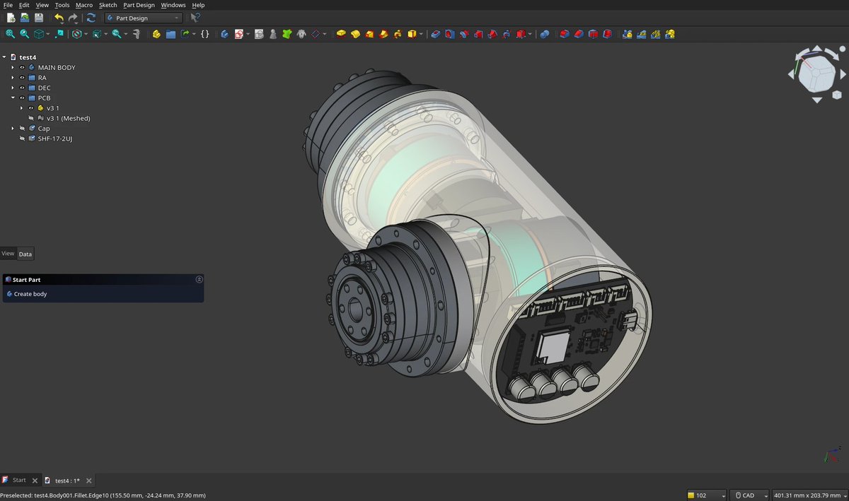
Task: Expand the MAIN BODY tree item
Action: pyautogui.click(x=13, y=67)
